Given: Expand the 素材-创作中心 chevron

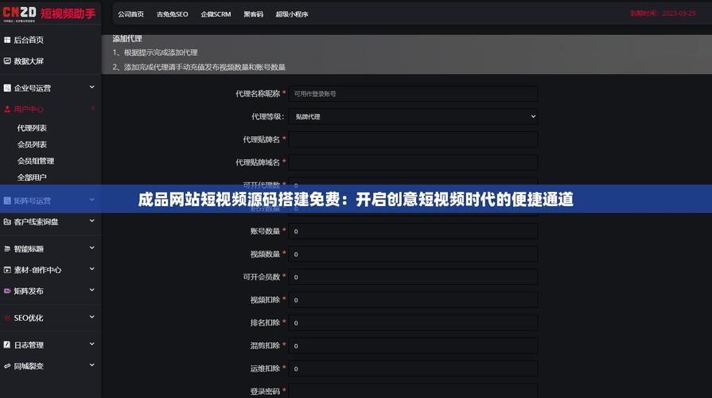Looking at the screenshot, I should pyautogui.click(x=92, y=269).
